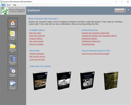
Task: Click the SQLNetHub logo in the header
Action: click(120, 11)
